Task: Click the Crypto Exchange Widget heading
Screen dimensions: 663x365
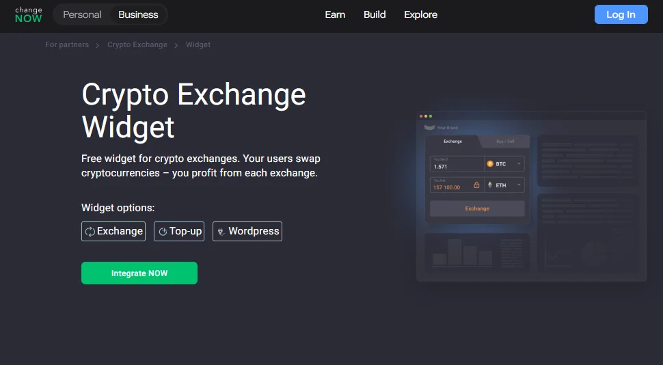Action: (x=193, y=110)
